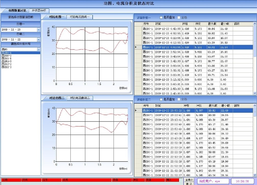The image size is (257, 185).
Task: Click scroll down arrow in 详细数据一 table
Action: coord(254,93)
